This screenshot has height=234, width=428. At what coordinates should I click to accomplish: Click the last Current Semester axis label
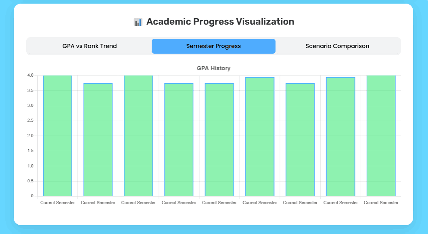tap(381, 203)
